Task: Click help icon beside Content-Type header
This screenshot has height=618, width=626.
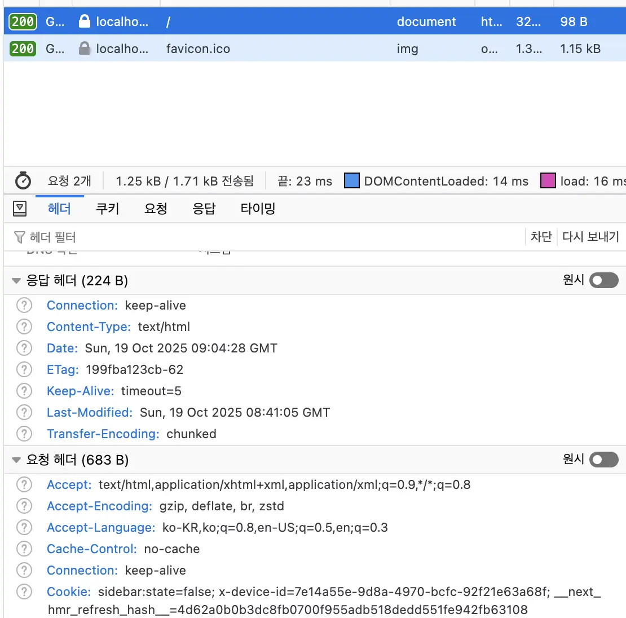Action: (24, 326)
